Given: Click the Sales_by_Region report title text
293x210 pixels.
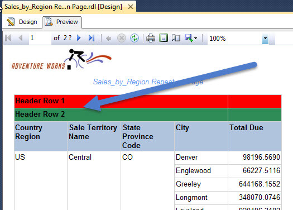Looking at the screenshot, I should 148,82.
